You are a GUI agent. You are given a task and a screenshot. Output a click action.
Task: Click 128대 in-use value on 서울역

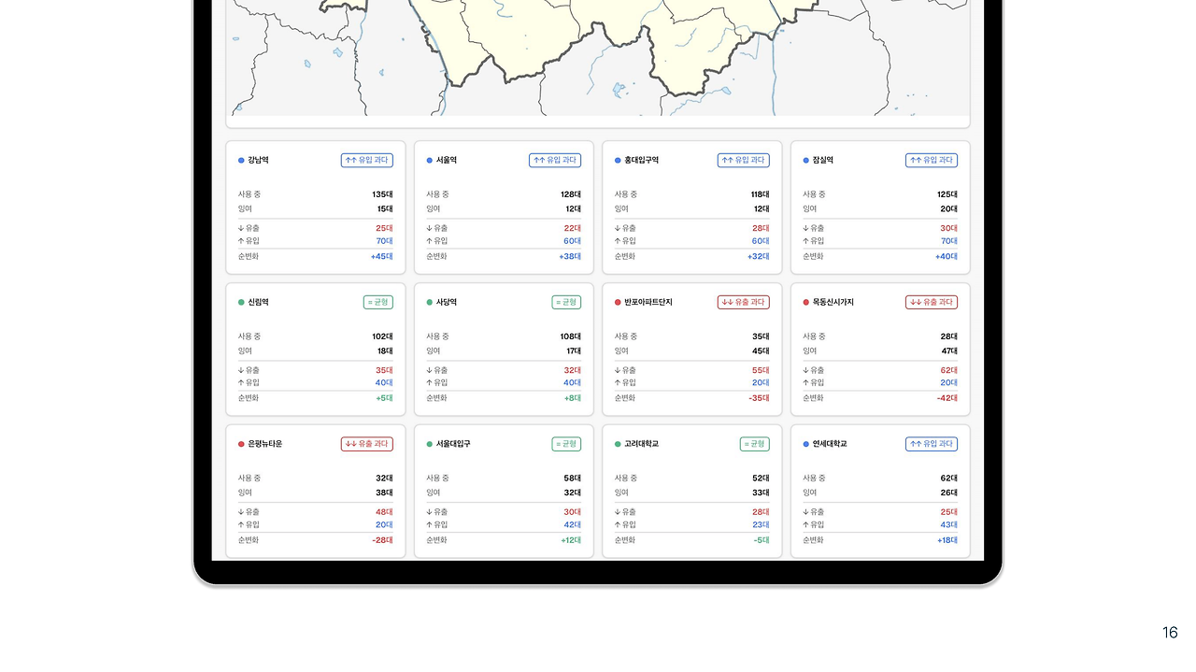571,194
